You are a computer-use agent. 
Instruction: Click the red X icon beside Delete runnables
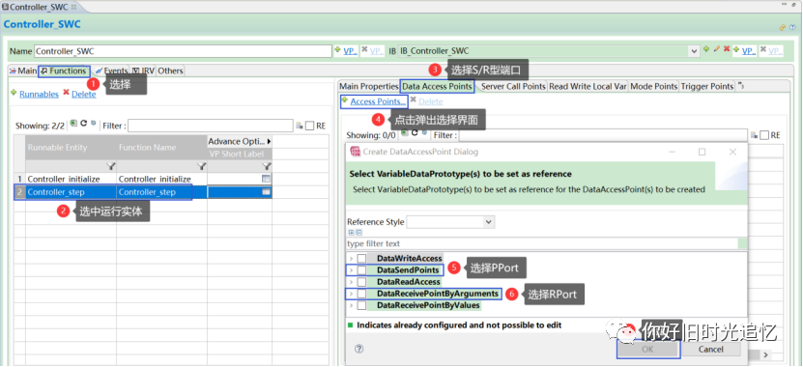(x=66, y=94)
